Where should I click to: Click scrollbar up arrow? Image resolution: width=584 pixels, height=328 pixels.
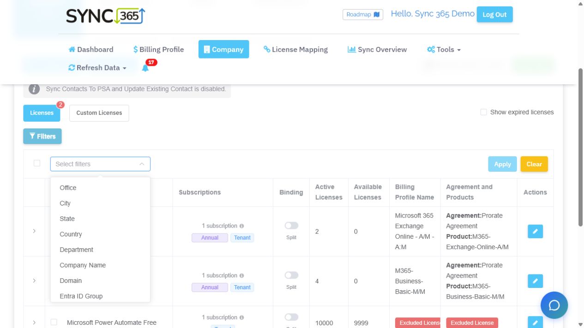click(580, 4)
